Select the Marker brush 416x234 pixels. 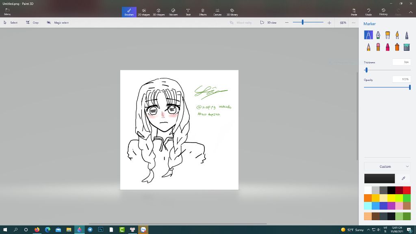point(368,35)
